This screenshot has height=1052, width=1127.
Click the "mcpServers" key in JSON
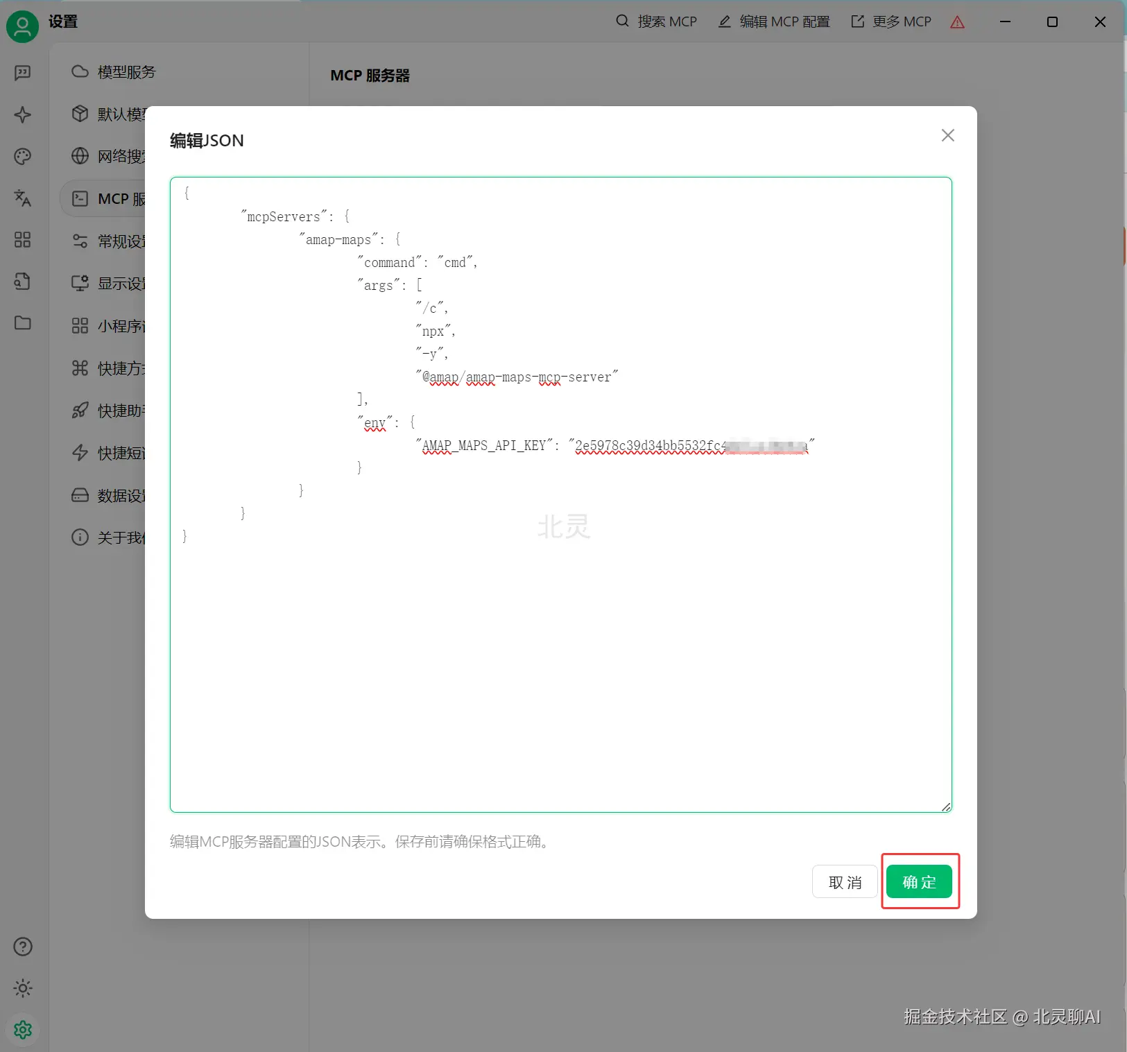[x=284, y=216]
